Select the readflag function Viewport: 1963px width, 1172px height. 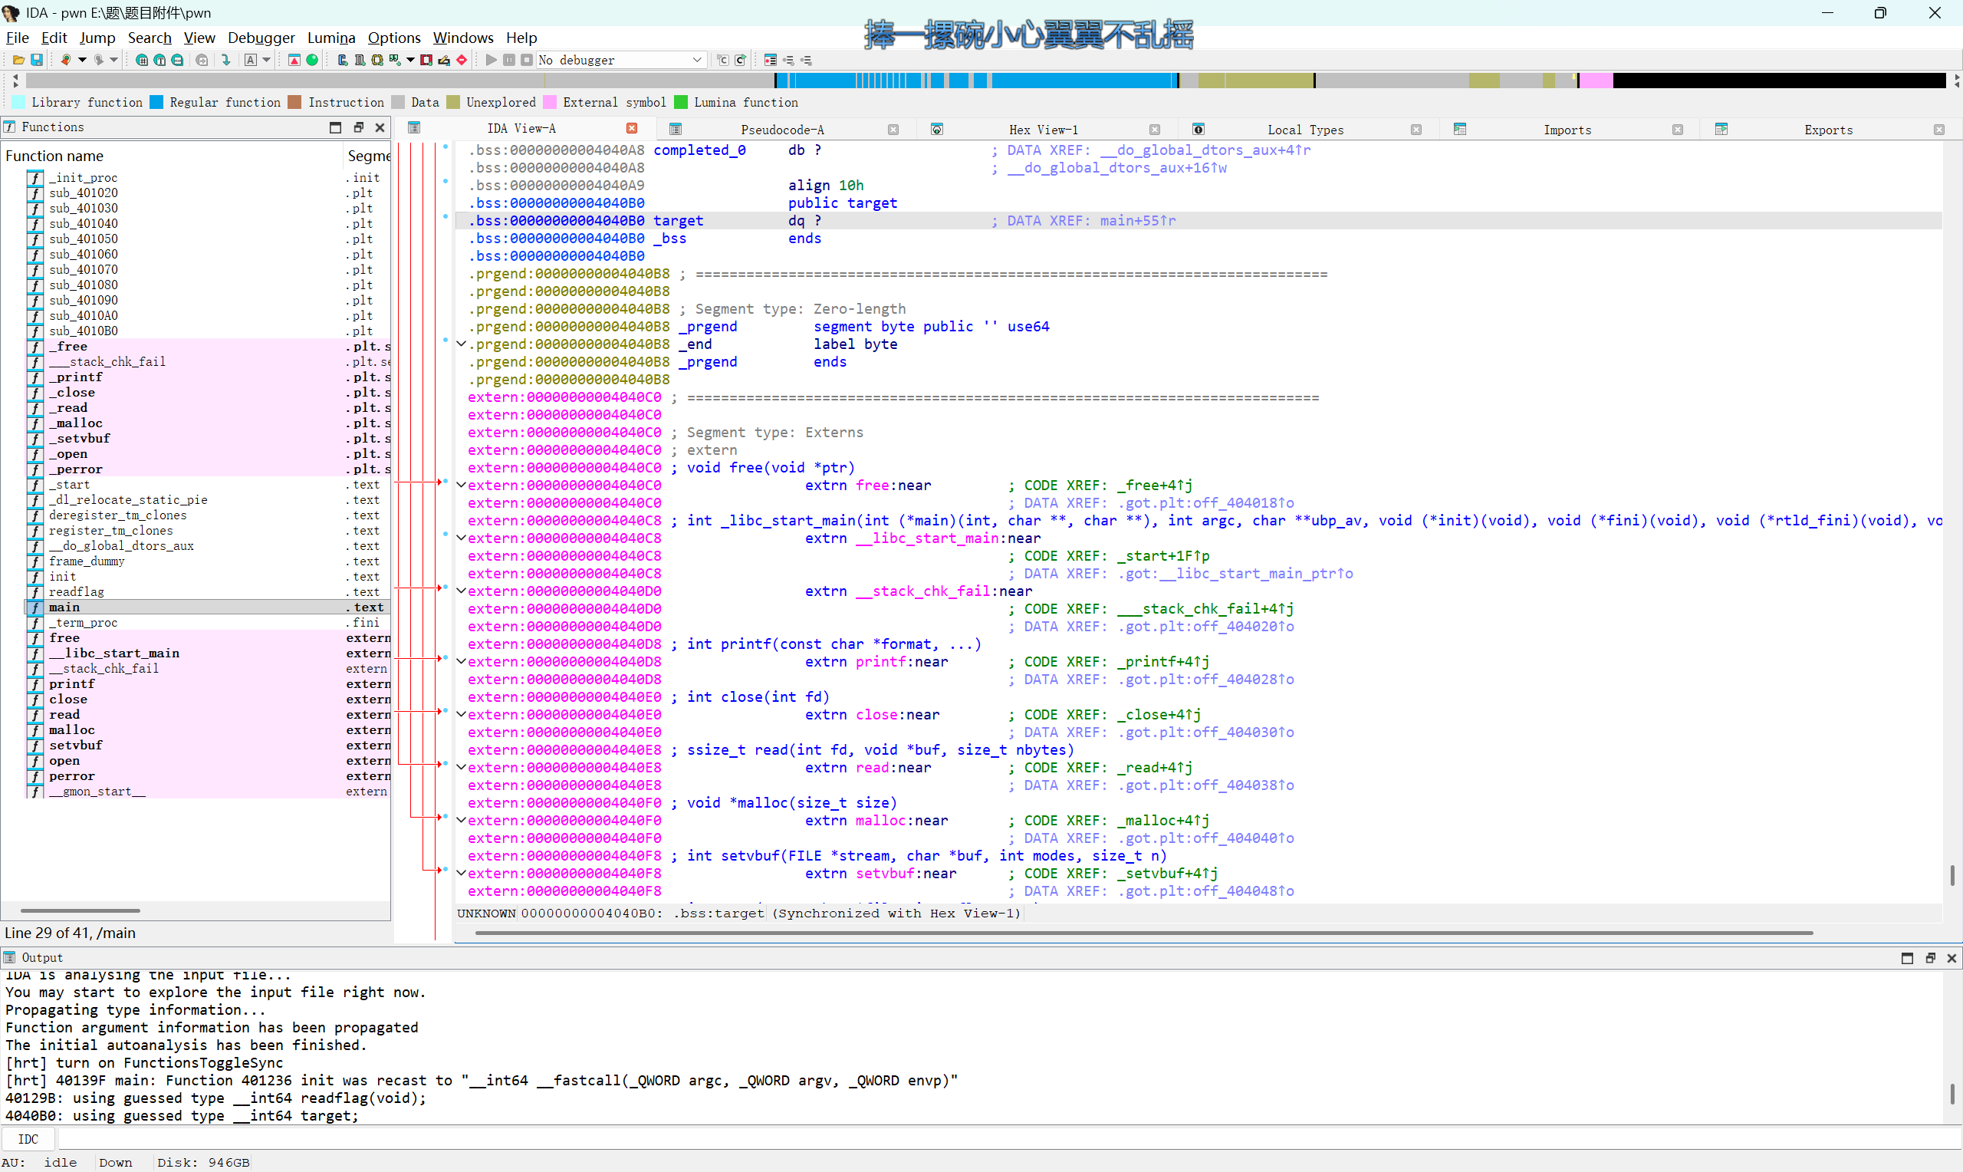click(77, 591)
